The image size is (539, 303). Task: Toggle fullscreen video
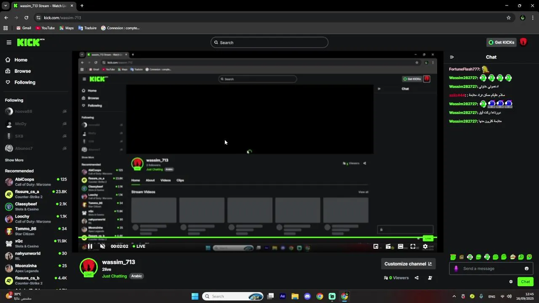point(413,247)
